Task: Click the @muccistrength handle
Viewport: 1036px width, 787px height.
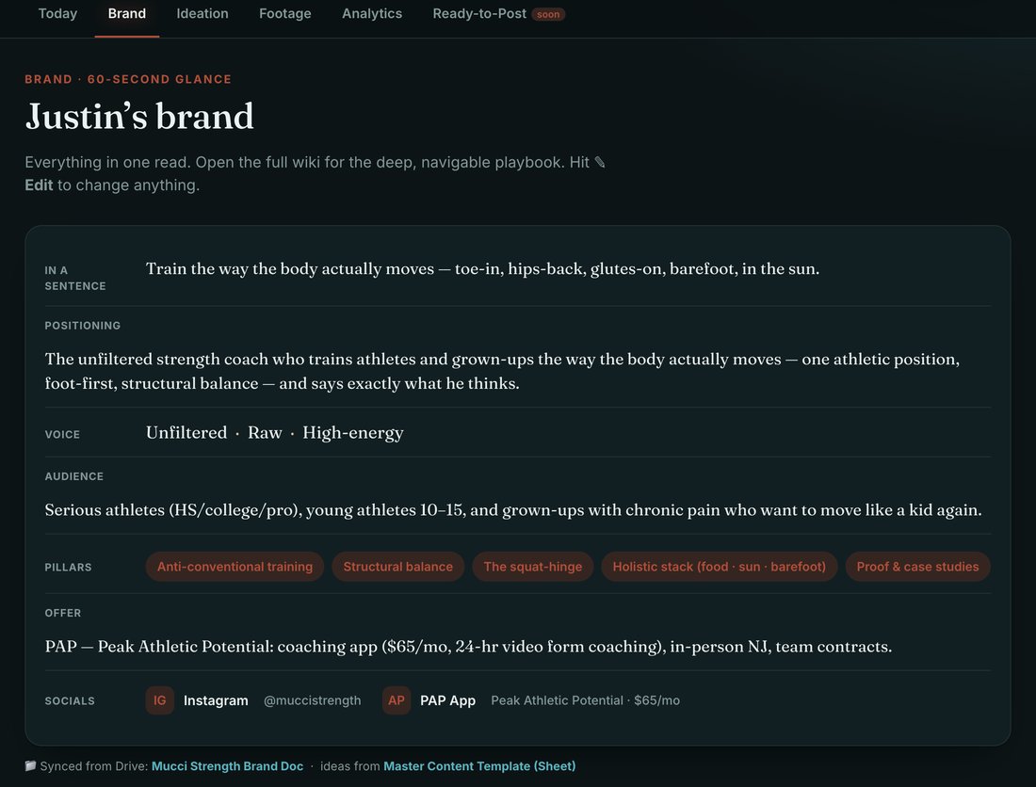Action: (312, 700)
